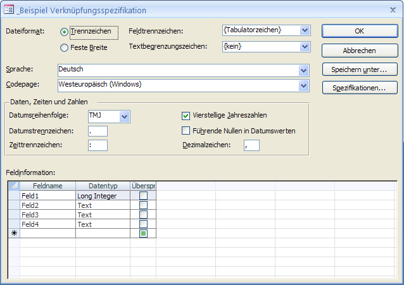Expand the Codepage dropdown
The height and width of the screenshot is (285, 404).
pyautogui.click(x=305, y=85)
